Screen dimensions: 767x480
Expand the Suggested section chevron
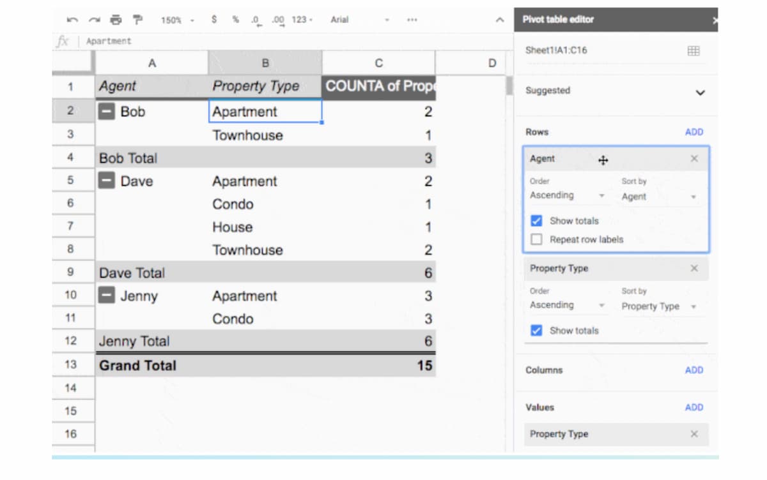pos(700,92)
